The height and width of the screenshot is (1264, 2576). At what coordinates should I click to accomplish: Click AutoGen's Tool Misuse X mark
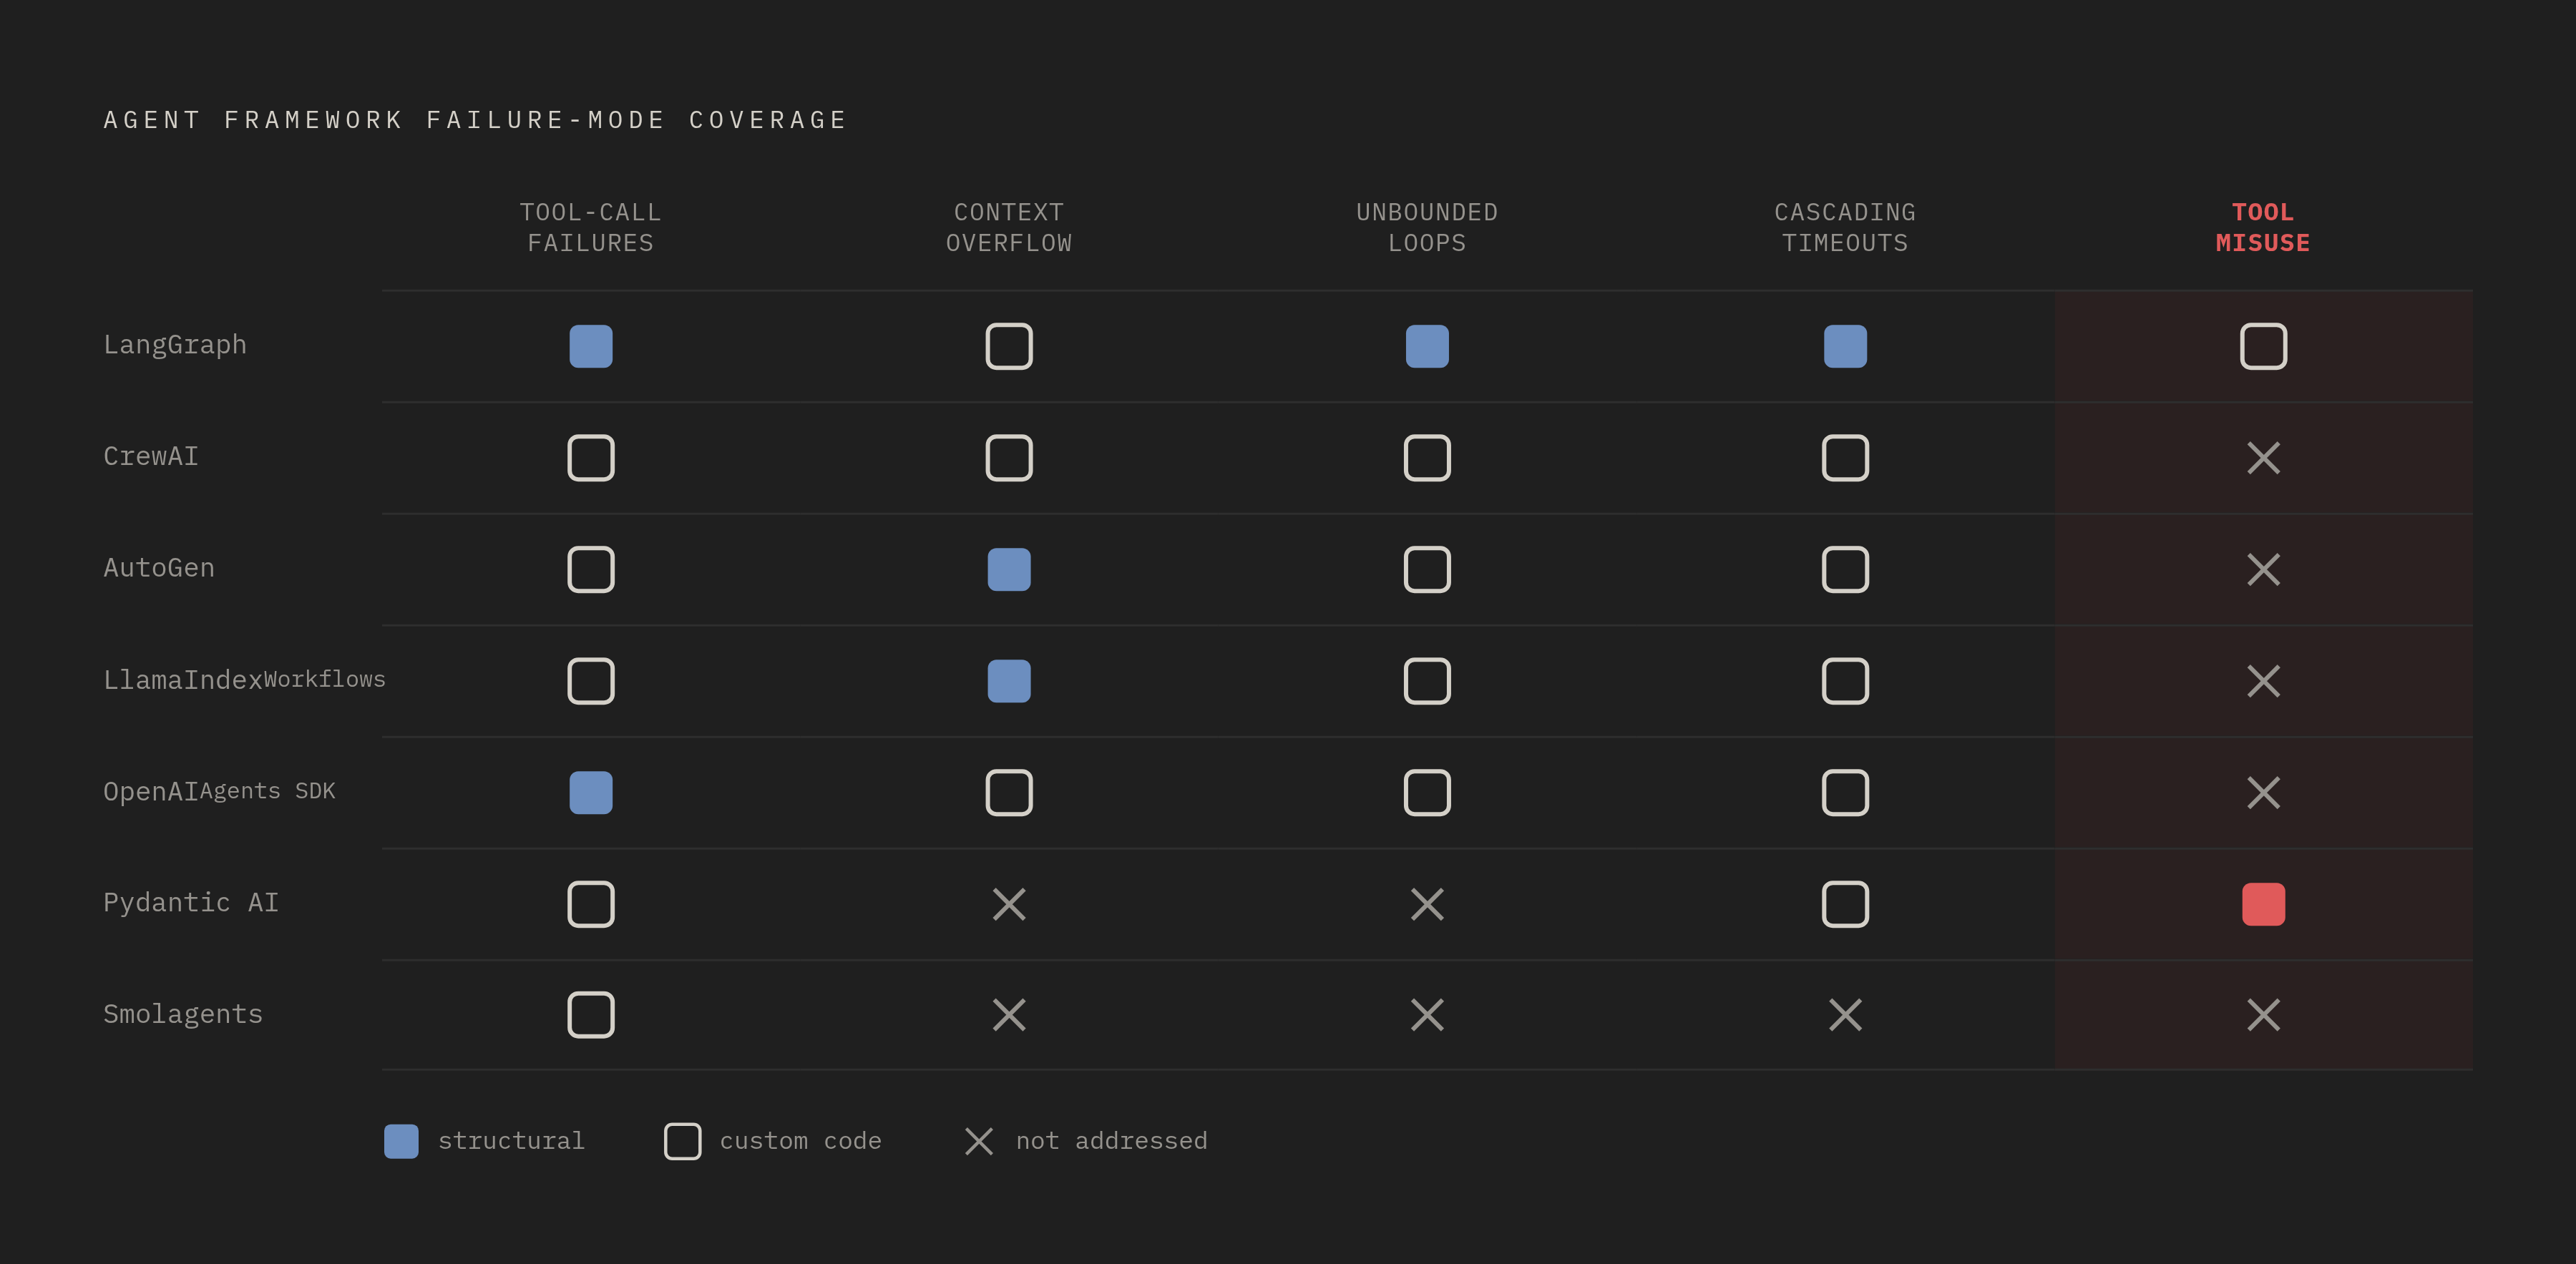click(x=2263, y=570)
